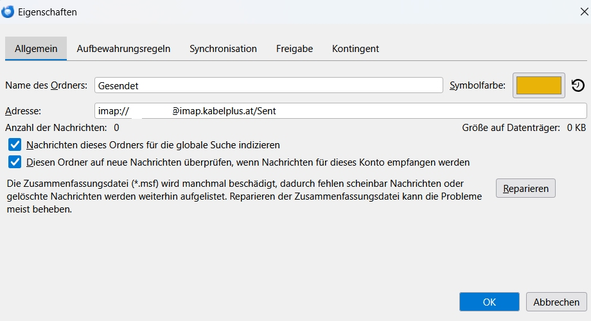Uncheck the check-for-new-messages checkbox
Image resolution: width=591 pixels, height=321 pixels.
[x=15, y=162]
